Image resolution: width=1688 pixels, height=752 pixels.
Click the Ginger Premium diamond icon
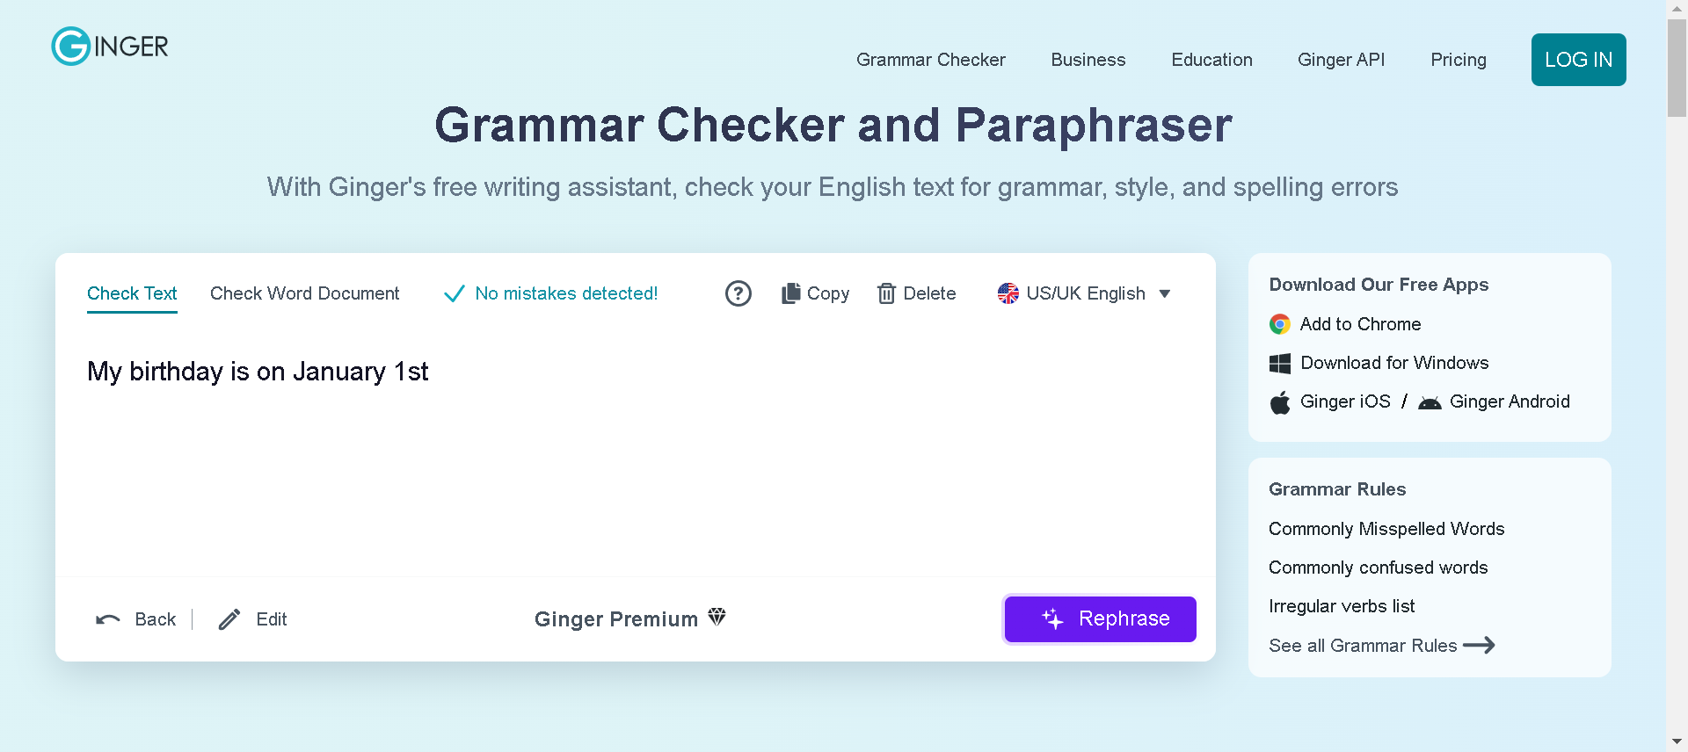[717, 618]
